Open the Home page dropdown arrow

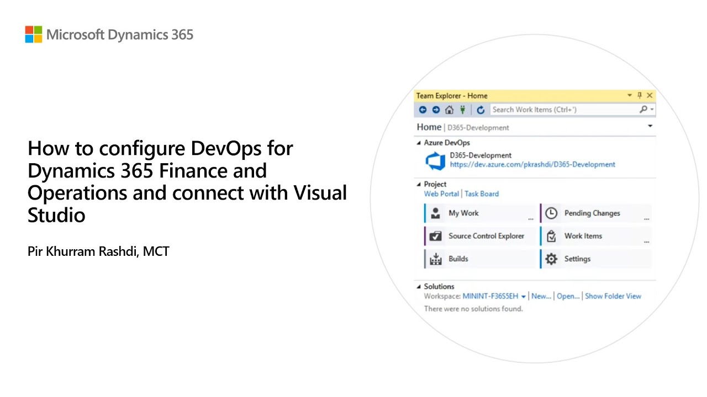650,126
